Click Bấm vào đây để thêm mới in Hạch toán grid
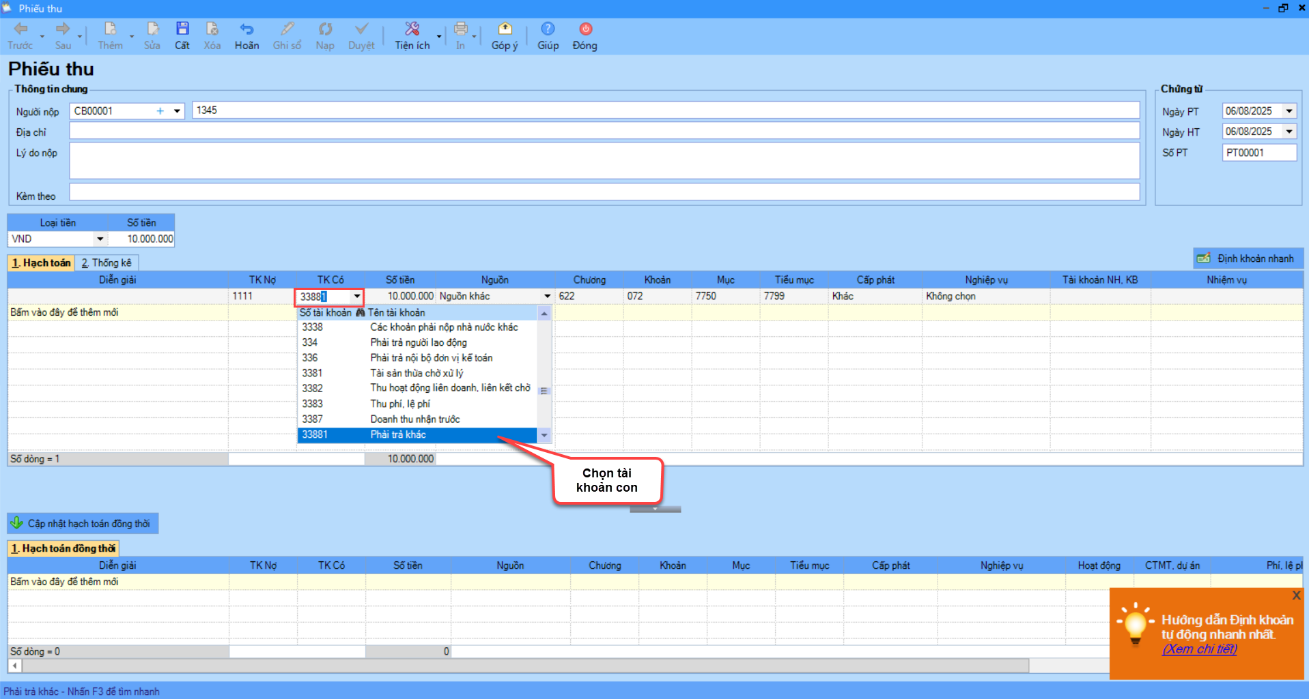The width and height of the screenshot is (1309, 699). point(64,312)
